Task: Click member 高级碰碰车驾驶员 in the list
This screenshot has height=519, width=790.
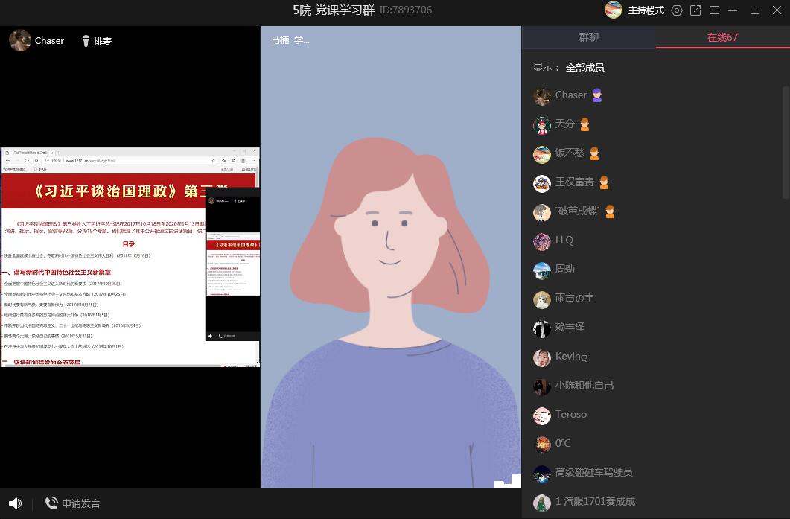Action: click(x=593, y=472)
